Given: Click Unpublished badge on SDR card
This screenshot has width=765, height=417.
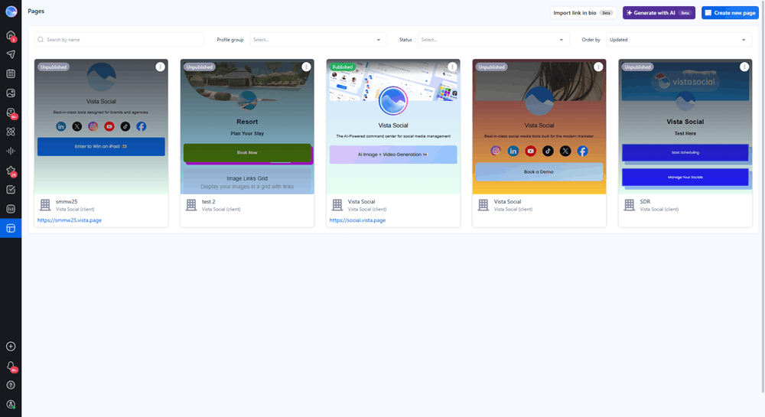Looking at the screenshot, I should point(638,67).
